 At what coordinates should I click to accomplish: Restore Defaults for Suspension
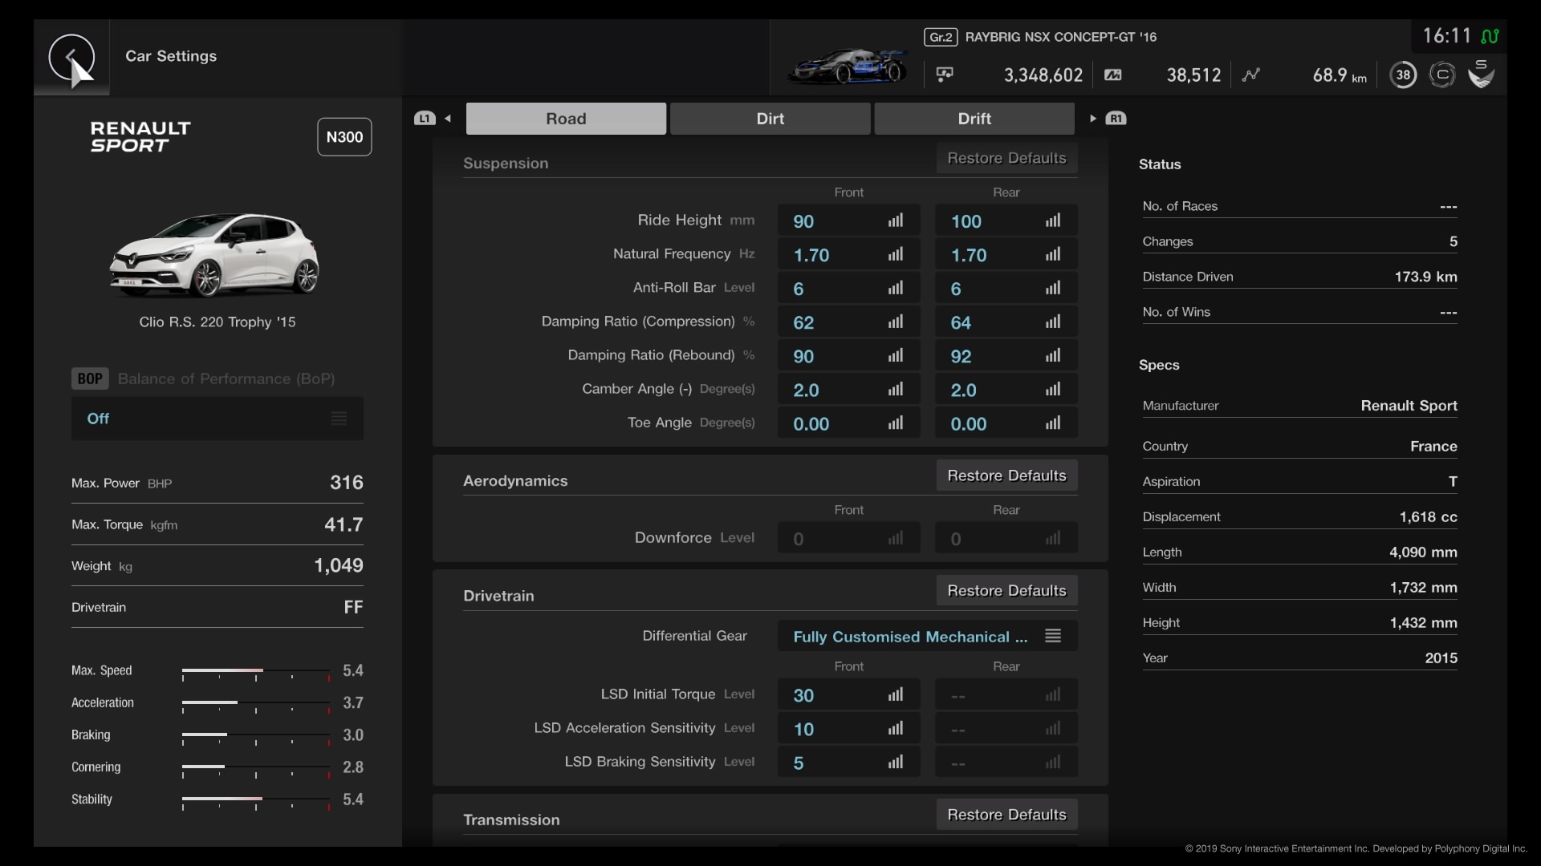1007,158
